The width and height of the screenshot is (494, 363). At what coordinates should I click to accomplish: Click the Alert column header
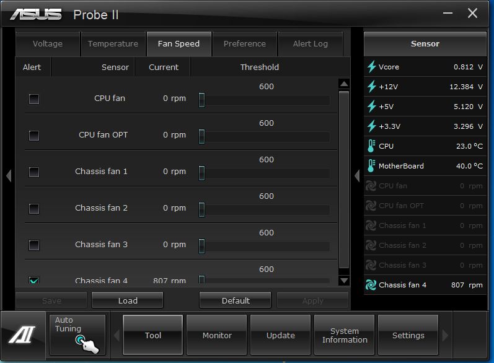(x=32, y=67)
